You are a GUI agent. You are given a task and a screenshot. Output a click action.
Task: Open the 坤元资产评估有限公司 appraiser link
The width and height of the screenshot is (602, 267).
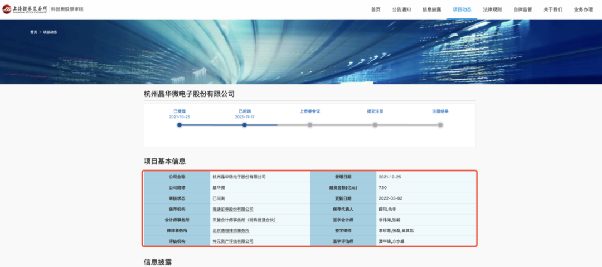(233, 241)
